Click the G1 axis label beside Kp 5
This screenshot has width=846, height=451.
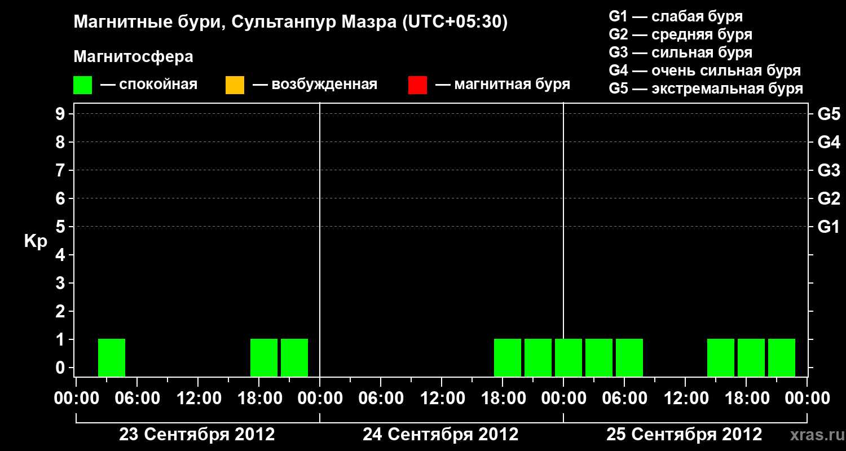pyautogui.click(x=829, y=227)
